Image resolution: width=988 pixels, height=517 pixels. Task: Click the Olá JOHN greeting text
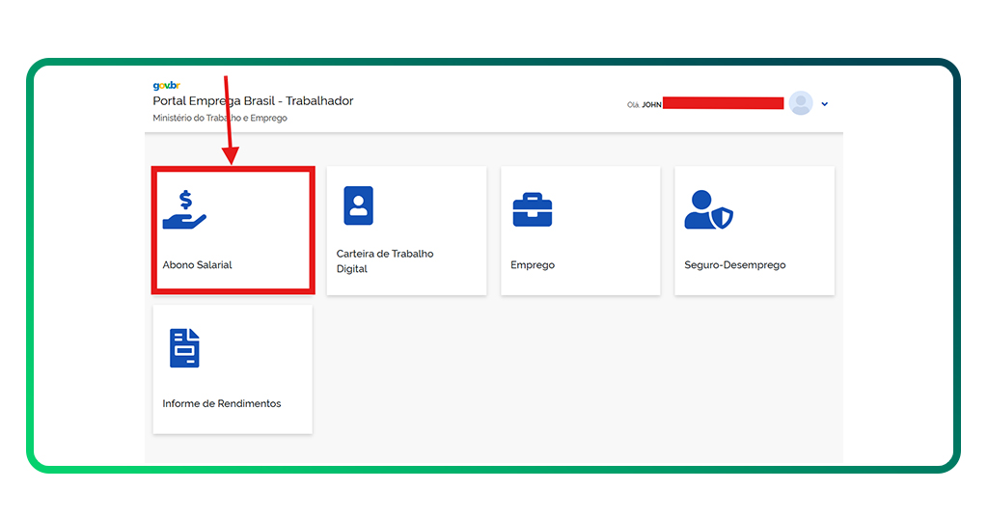(x=644, y=104)
